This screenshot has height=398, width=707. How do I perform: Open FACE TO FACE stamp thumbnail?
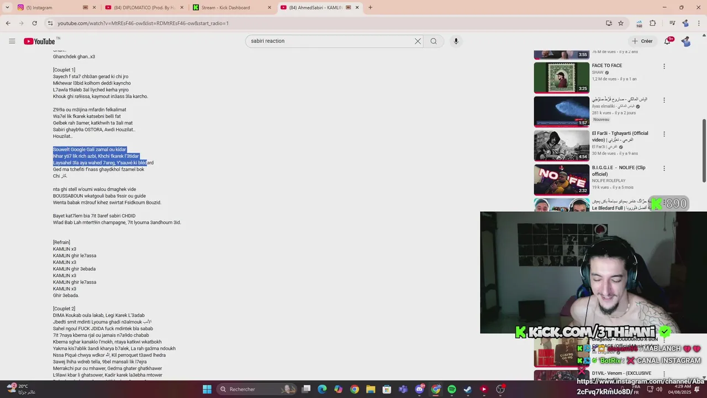[x=561, y=77]
